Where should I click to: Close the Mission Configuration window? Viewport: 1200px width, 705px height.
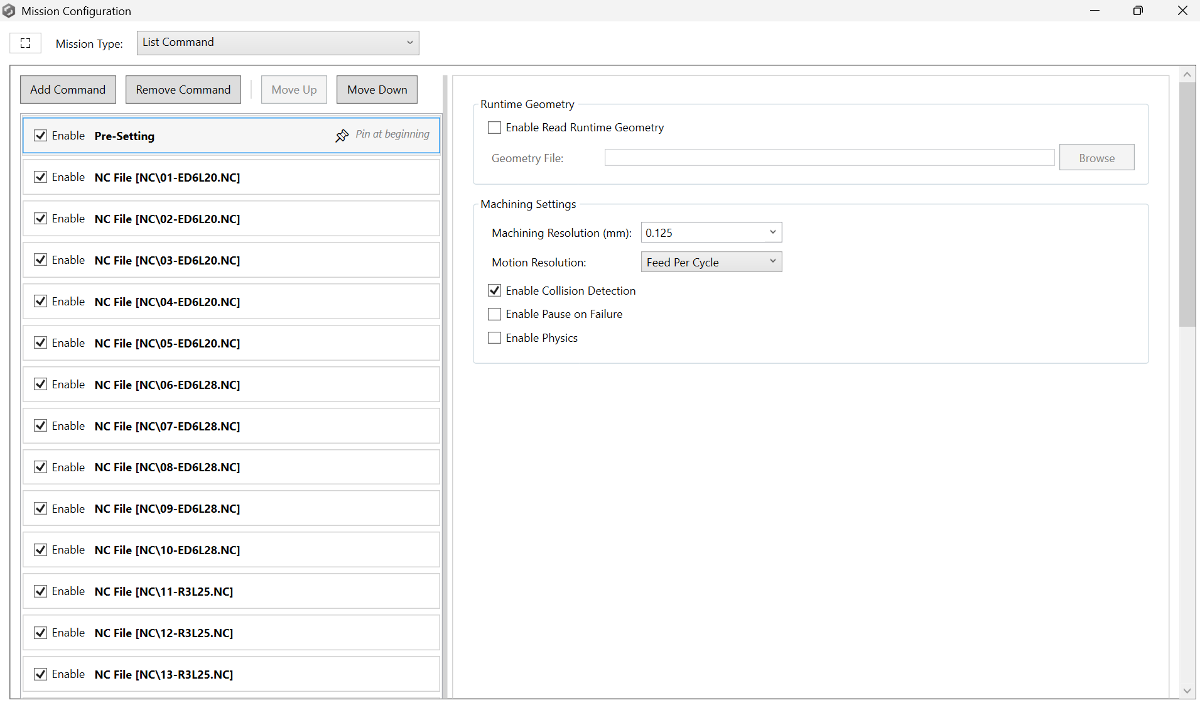pyautogui.click(x=1182, y=11)
